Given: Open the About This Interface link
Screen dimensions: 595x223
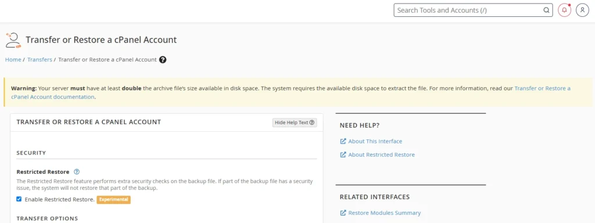Looking at the screenshot, I should click(375, 141).
